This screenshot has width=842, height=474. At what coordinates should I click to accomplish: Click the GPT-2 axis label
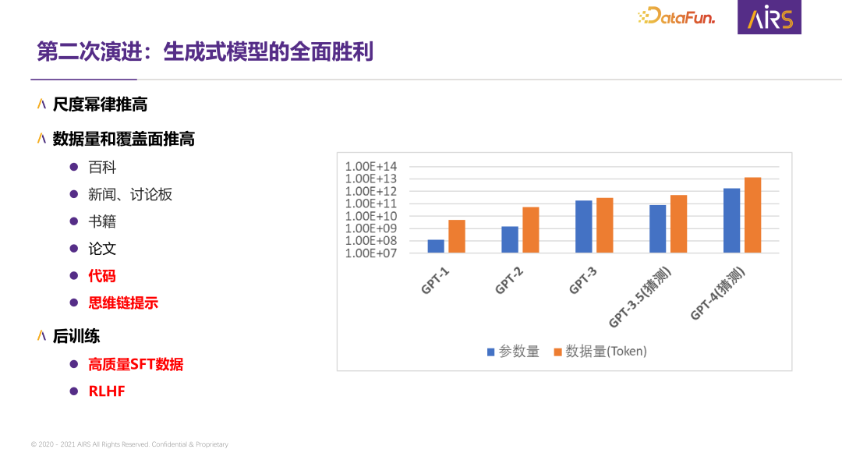pyautogui.click(x=509, y=281)
